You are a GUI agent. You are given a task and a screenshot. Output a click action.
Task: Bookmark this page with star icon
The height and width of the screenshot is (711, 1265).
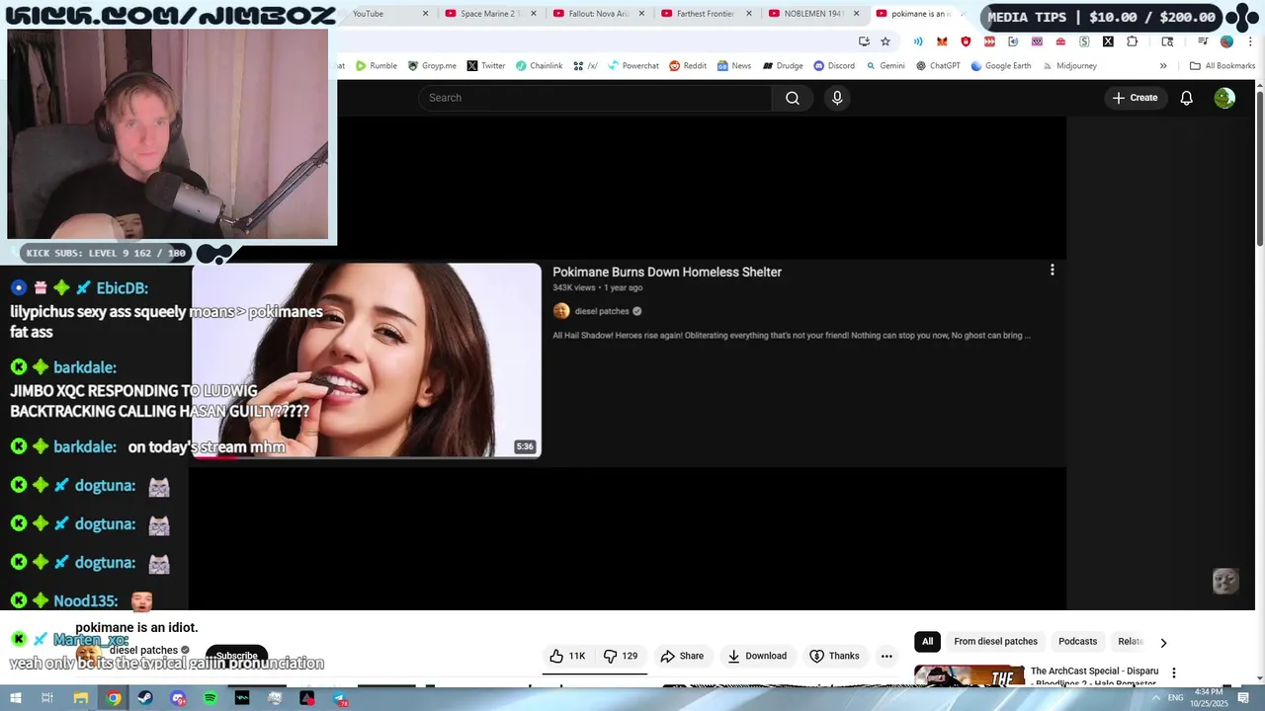(885, 41)
